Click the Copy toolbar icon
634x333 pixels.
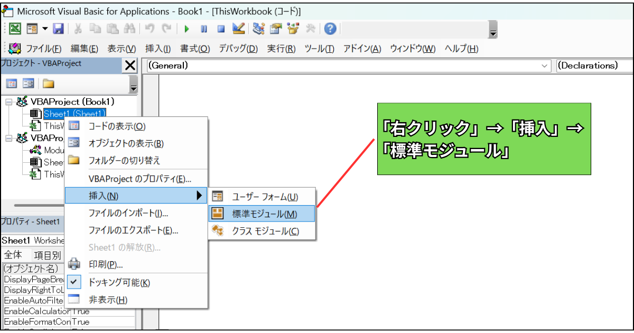pos(95,29)
